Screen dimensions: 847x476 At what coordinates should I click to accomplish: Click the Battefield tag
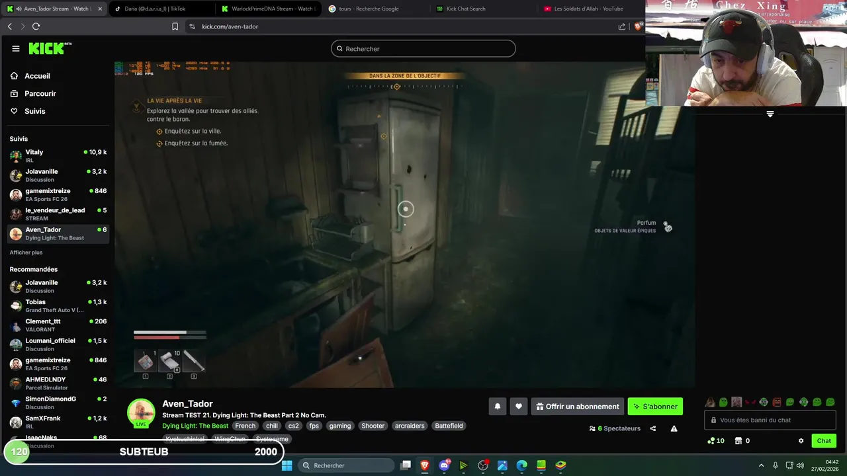449,426
